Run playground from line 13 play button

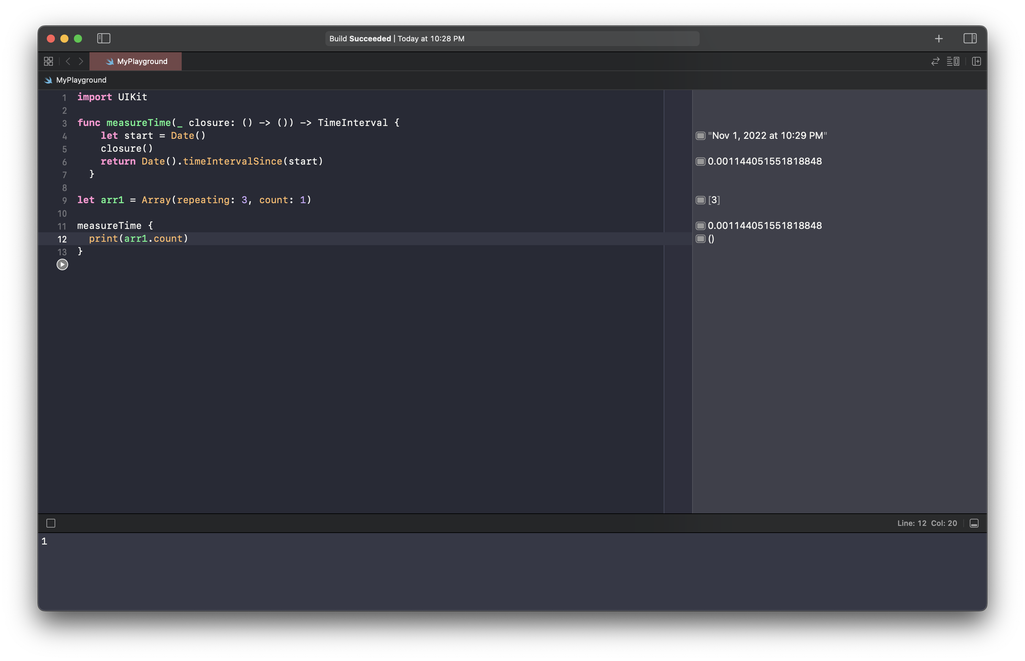click(62, 264)
